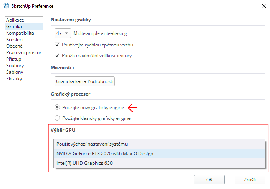Screen dimensions: 270x189
Task: Expand the 4x multisample anti-aliasing dropdown
Action: [63, 33]
